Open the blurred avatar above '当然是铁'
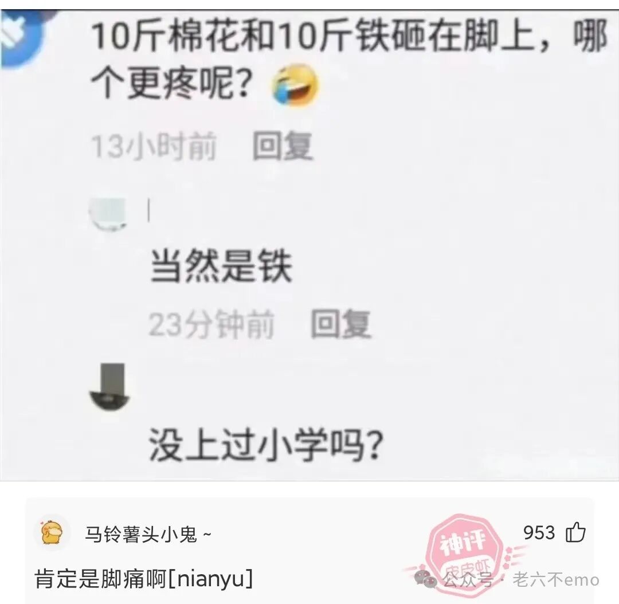 coord(108,214)
